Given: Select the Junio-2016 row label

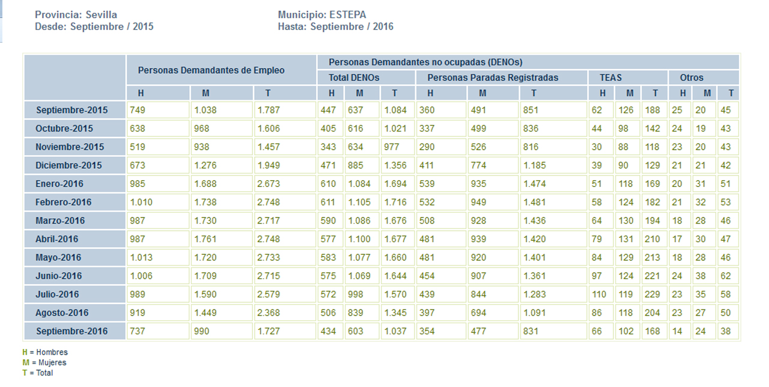Looking at the screenshot, I should click(x=58, y=276).
